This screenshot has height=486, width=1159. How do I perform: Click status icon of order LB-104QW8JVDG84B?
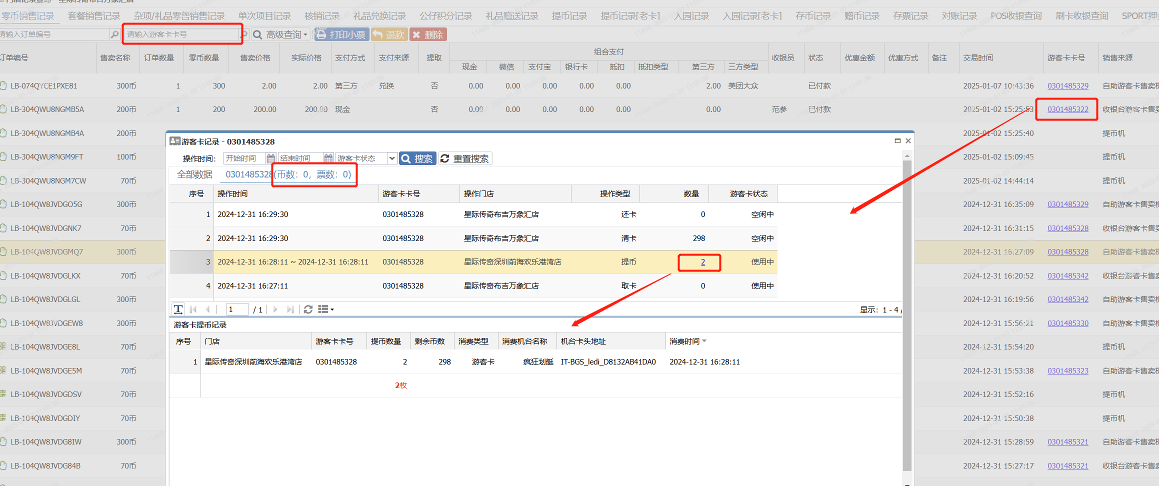(3, 465)
